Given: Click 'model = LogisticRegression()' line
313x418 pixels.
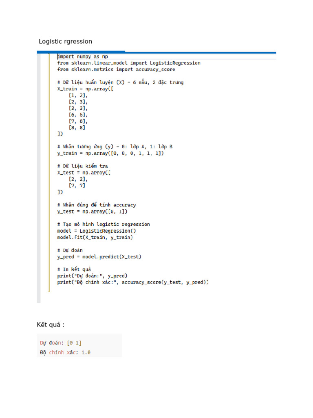Looking at the screenshot, I should point(97,231).
